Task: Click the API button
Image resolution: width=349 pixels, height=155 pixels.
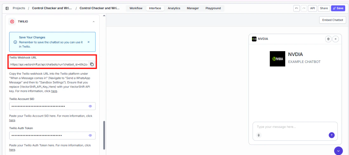Action: [313, 8]
